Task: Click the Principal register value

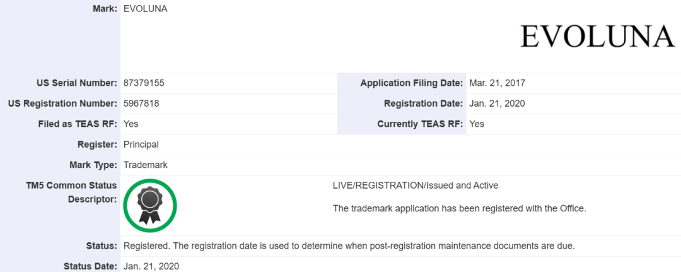Action: point(141,145)
